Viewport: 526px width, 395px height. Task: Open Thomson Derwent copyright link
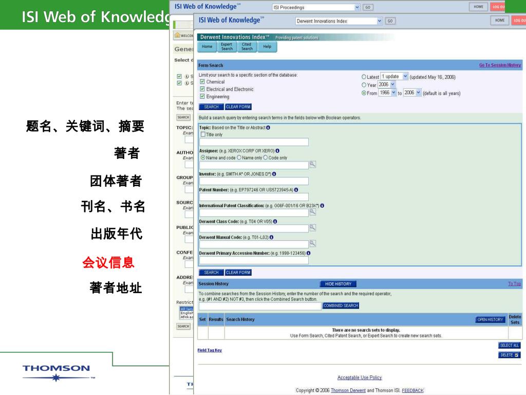[x=348, y=390]
